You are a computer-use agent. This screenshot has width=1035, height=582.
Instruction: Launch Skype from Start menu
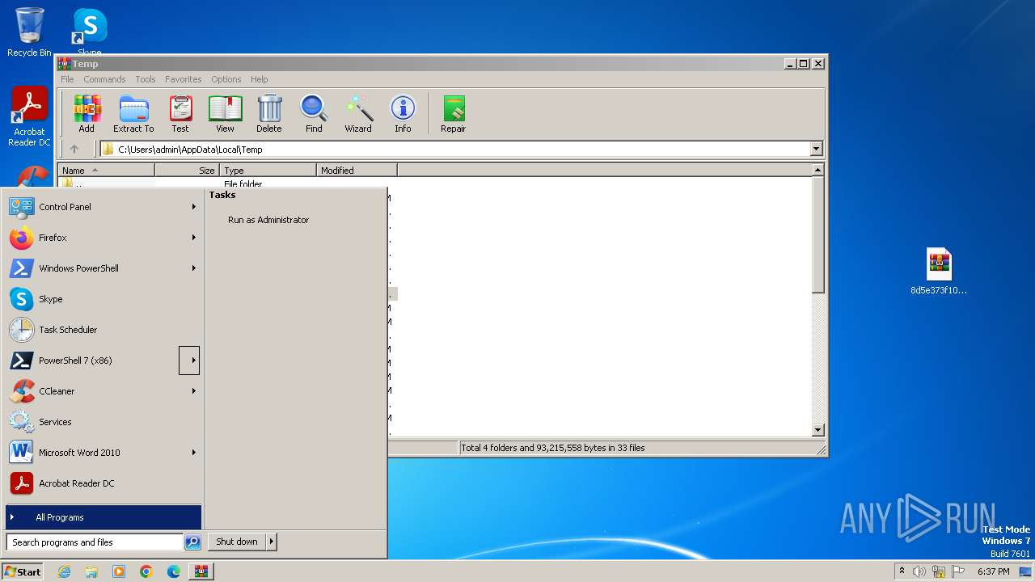(103, 299)
